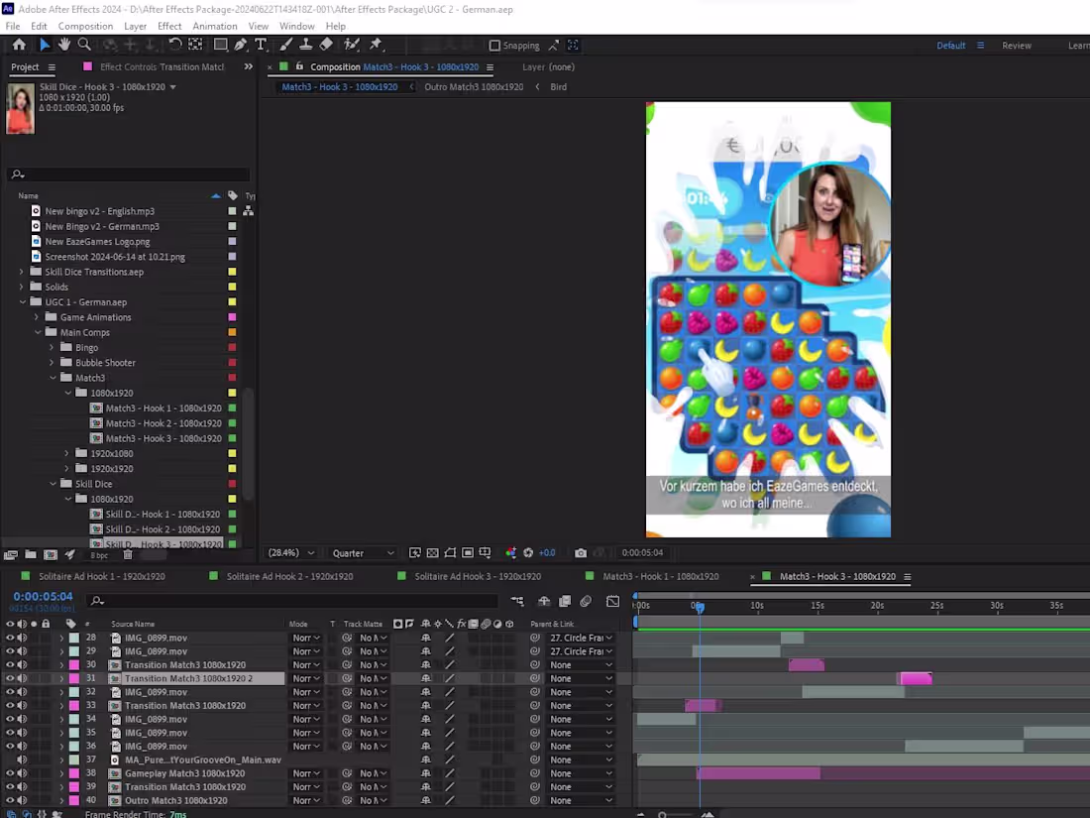Toggle the transparency grid in the viewer
The image size is (1090, 818).
[x=432, y=553]
